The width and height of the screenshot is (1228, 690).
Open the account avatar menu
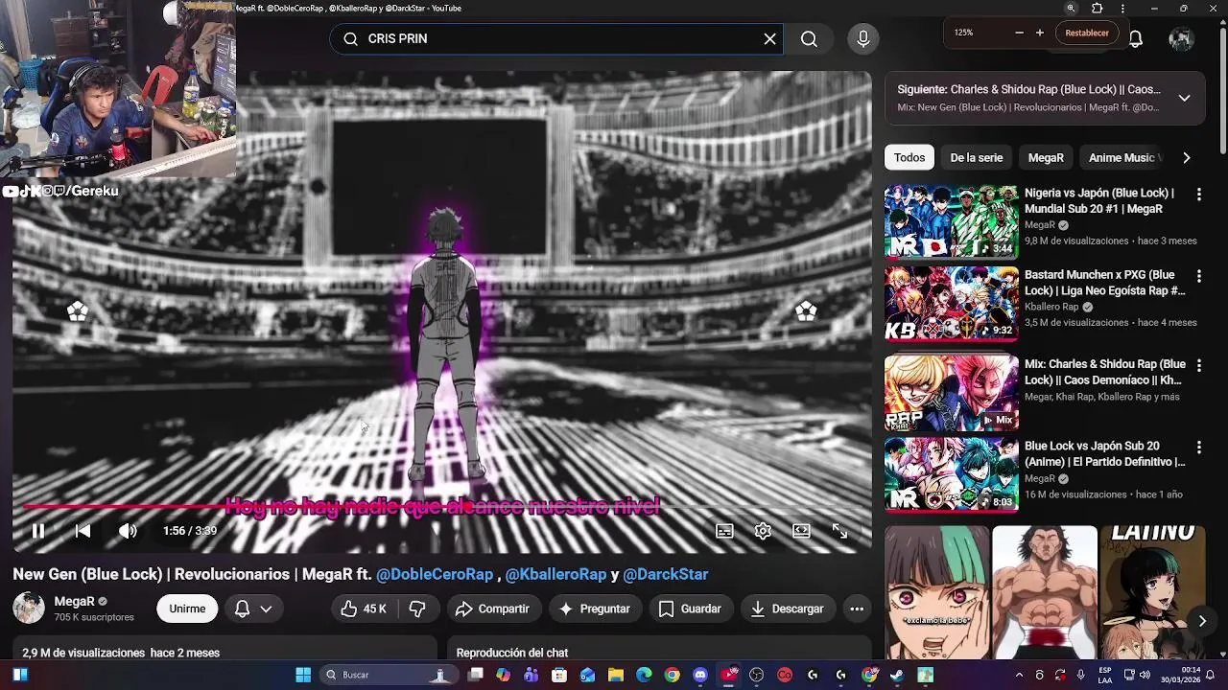click(1181, 38)
